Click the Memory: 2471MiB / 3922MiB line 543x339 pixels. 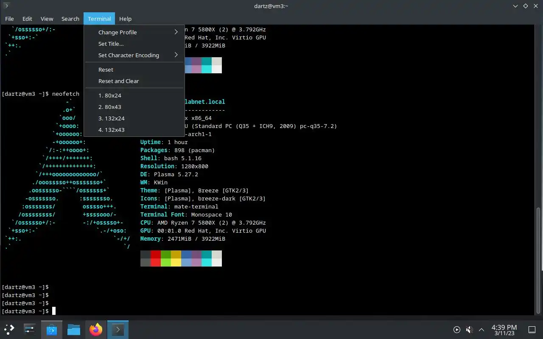tap(183, 239)
